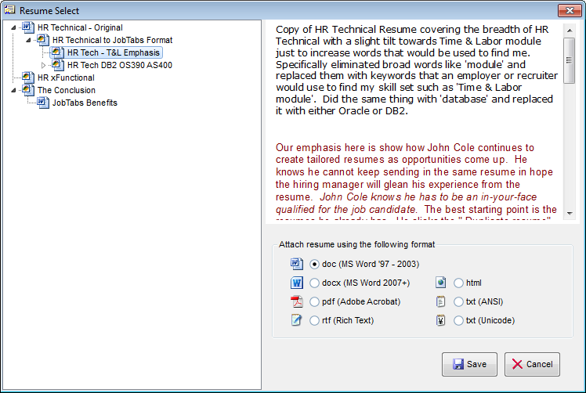Viewport: 586px width, 393px height.
Task: Click the txt ANSI notepad icon
Action: (x=441, y=301)
